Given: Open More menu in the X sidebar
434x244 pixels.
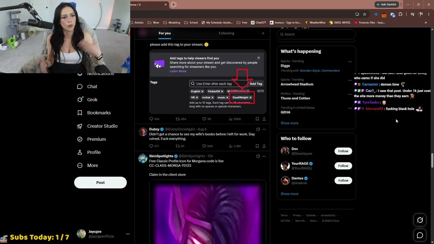Looking at the screenshot, I should click(87, 166).
